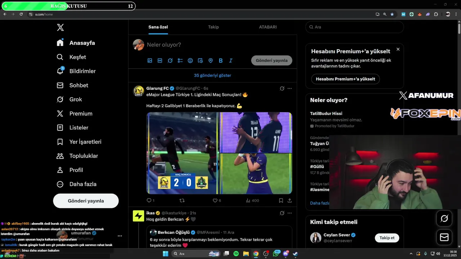The height and width of the screenshot is (259, 461).
Task: Click Glarung FC account name
Action: click(157, 88)
